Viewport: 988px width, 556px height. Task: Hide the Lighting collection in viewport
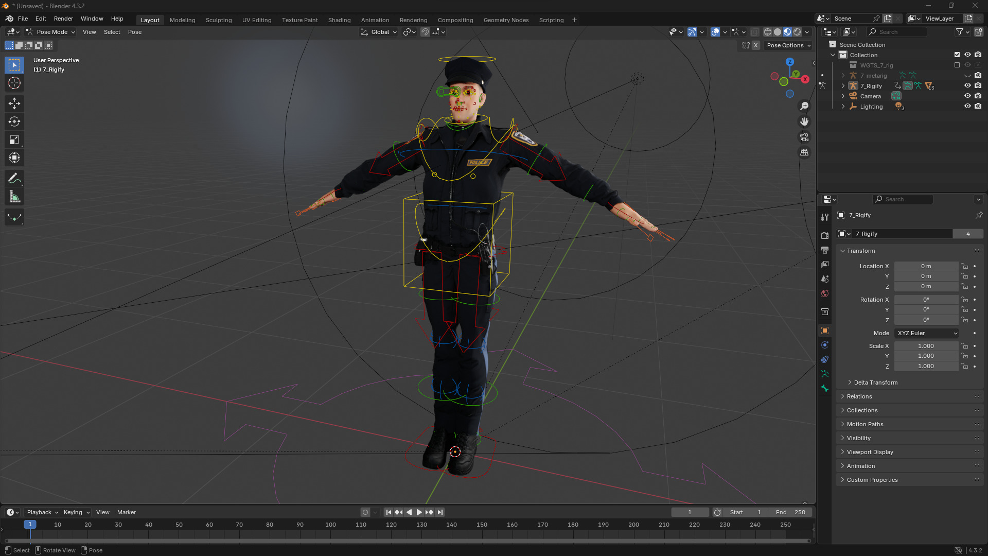(x=967, y=107)
